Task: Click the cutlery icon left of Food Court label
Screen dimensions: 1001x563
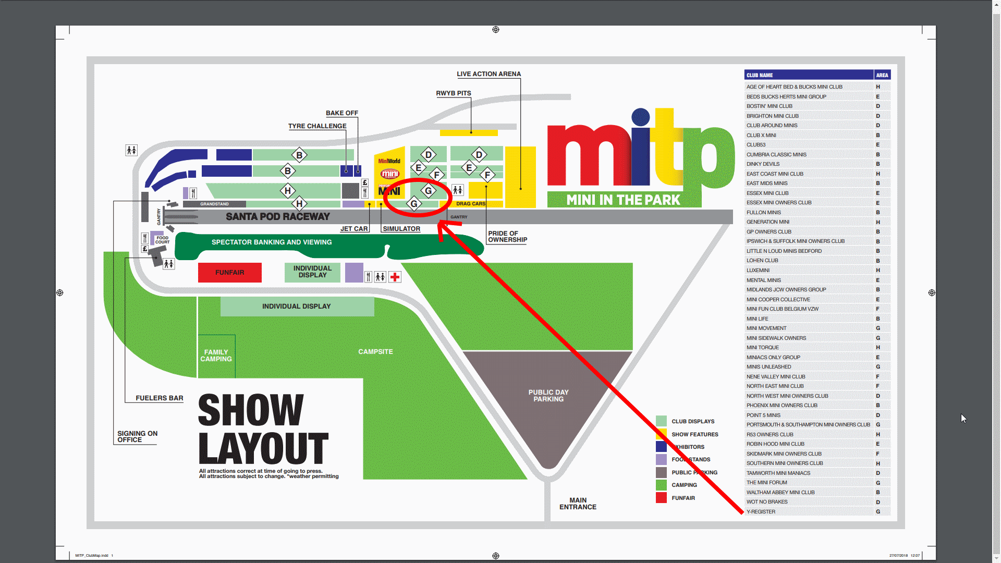Action: point(145,238)
